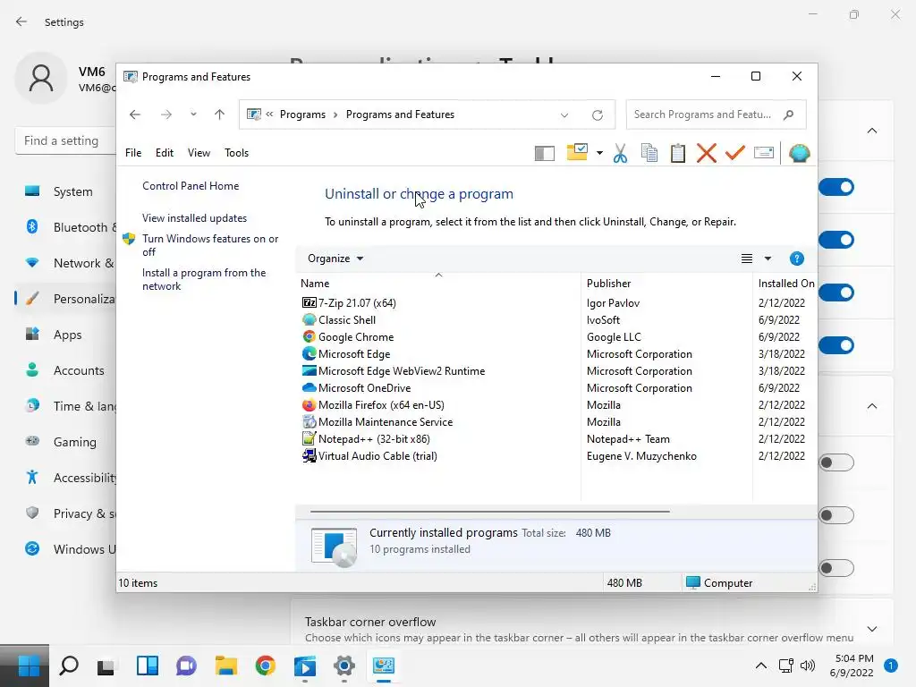Click the folder options toolbar icon
Screen dimensions: 916x687
[x=577, y=152]
